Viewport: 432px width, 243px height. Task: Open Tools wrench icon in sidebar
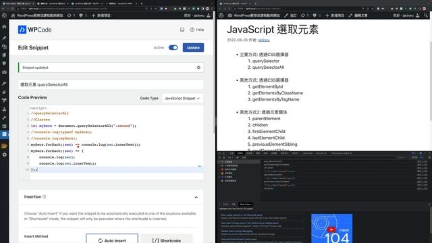click(x=4, y=117)
